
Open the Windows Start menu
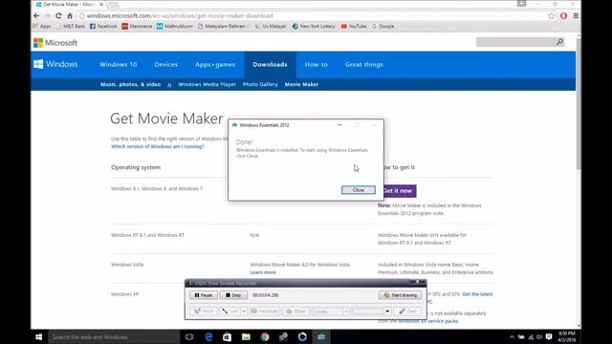38,337
